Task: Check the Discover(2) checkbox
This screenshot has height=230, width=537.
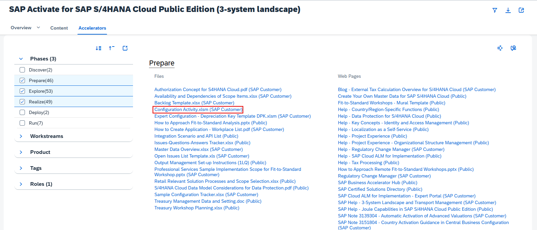Action: click(22, 70)
